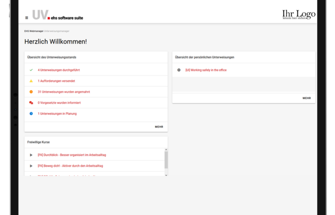Open '1 Aufforderungen versendet' entry
This screenshot has width=335, height=215.
click(56, 81)
